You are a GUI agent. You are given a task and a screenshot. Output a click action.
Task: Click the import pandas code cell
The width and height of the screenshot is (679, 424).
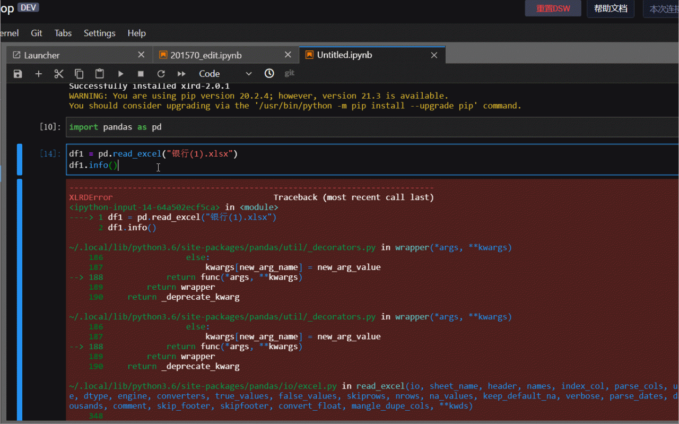coord(371,127)
